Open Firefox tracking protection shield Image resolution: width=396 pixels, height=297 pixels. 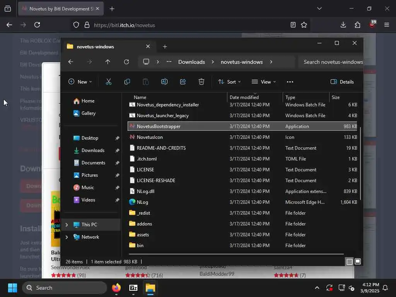point(76,25)
